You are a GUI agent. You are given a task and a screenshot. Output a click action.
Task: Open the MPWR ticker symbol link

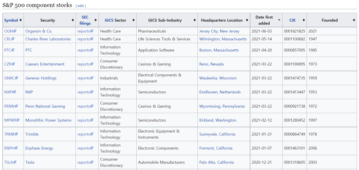(x=12, y=120)
